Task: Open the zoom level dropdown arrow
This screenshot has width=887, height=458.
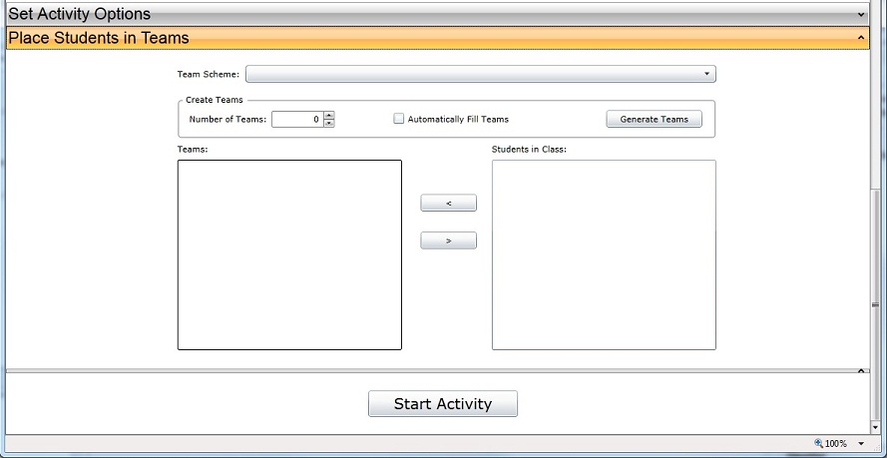Action: click(x=861, y=444)
